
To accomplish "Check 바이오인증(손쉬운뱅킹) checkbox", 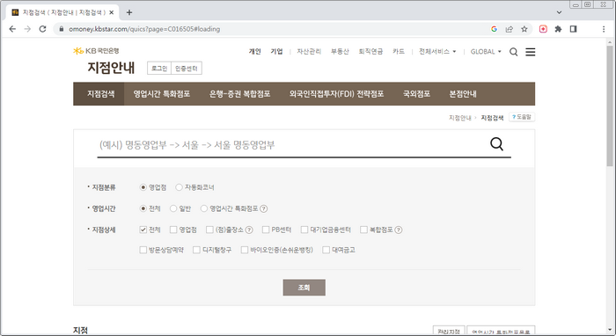I will (245, 250).
